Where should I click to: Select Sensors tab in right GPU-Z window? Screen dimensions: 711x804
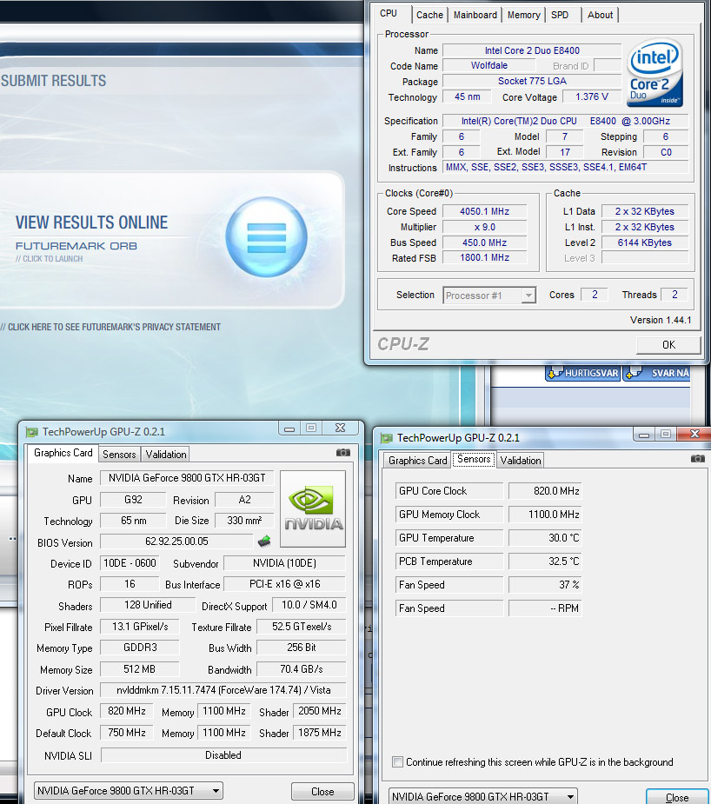474,459
